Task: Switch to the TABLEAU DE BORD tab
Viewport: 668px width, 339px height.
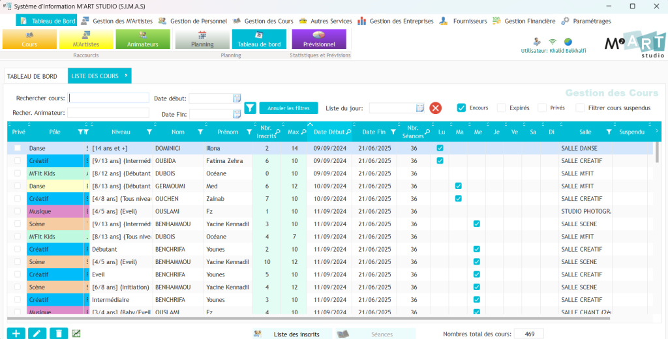Action: coord(33,76)
